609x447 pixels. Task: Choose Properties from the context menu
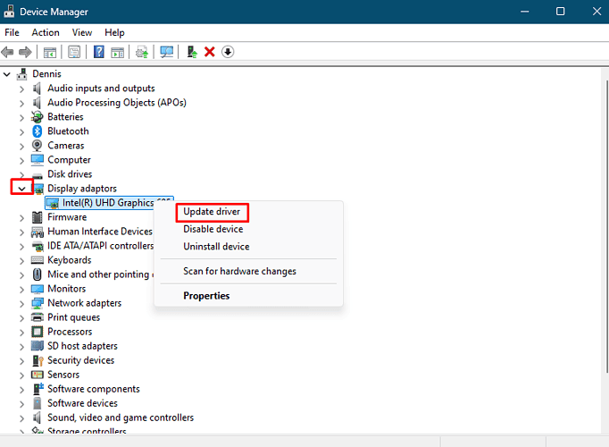click(x=206, y=296)
